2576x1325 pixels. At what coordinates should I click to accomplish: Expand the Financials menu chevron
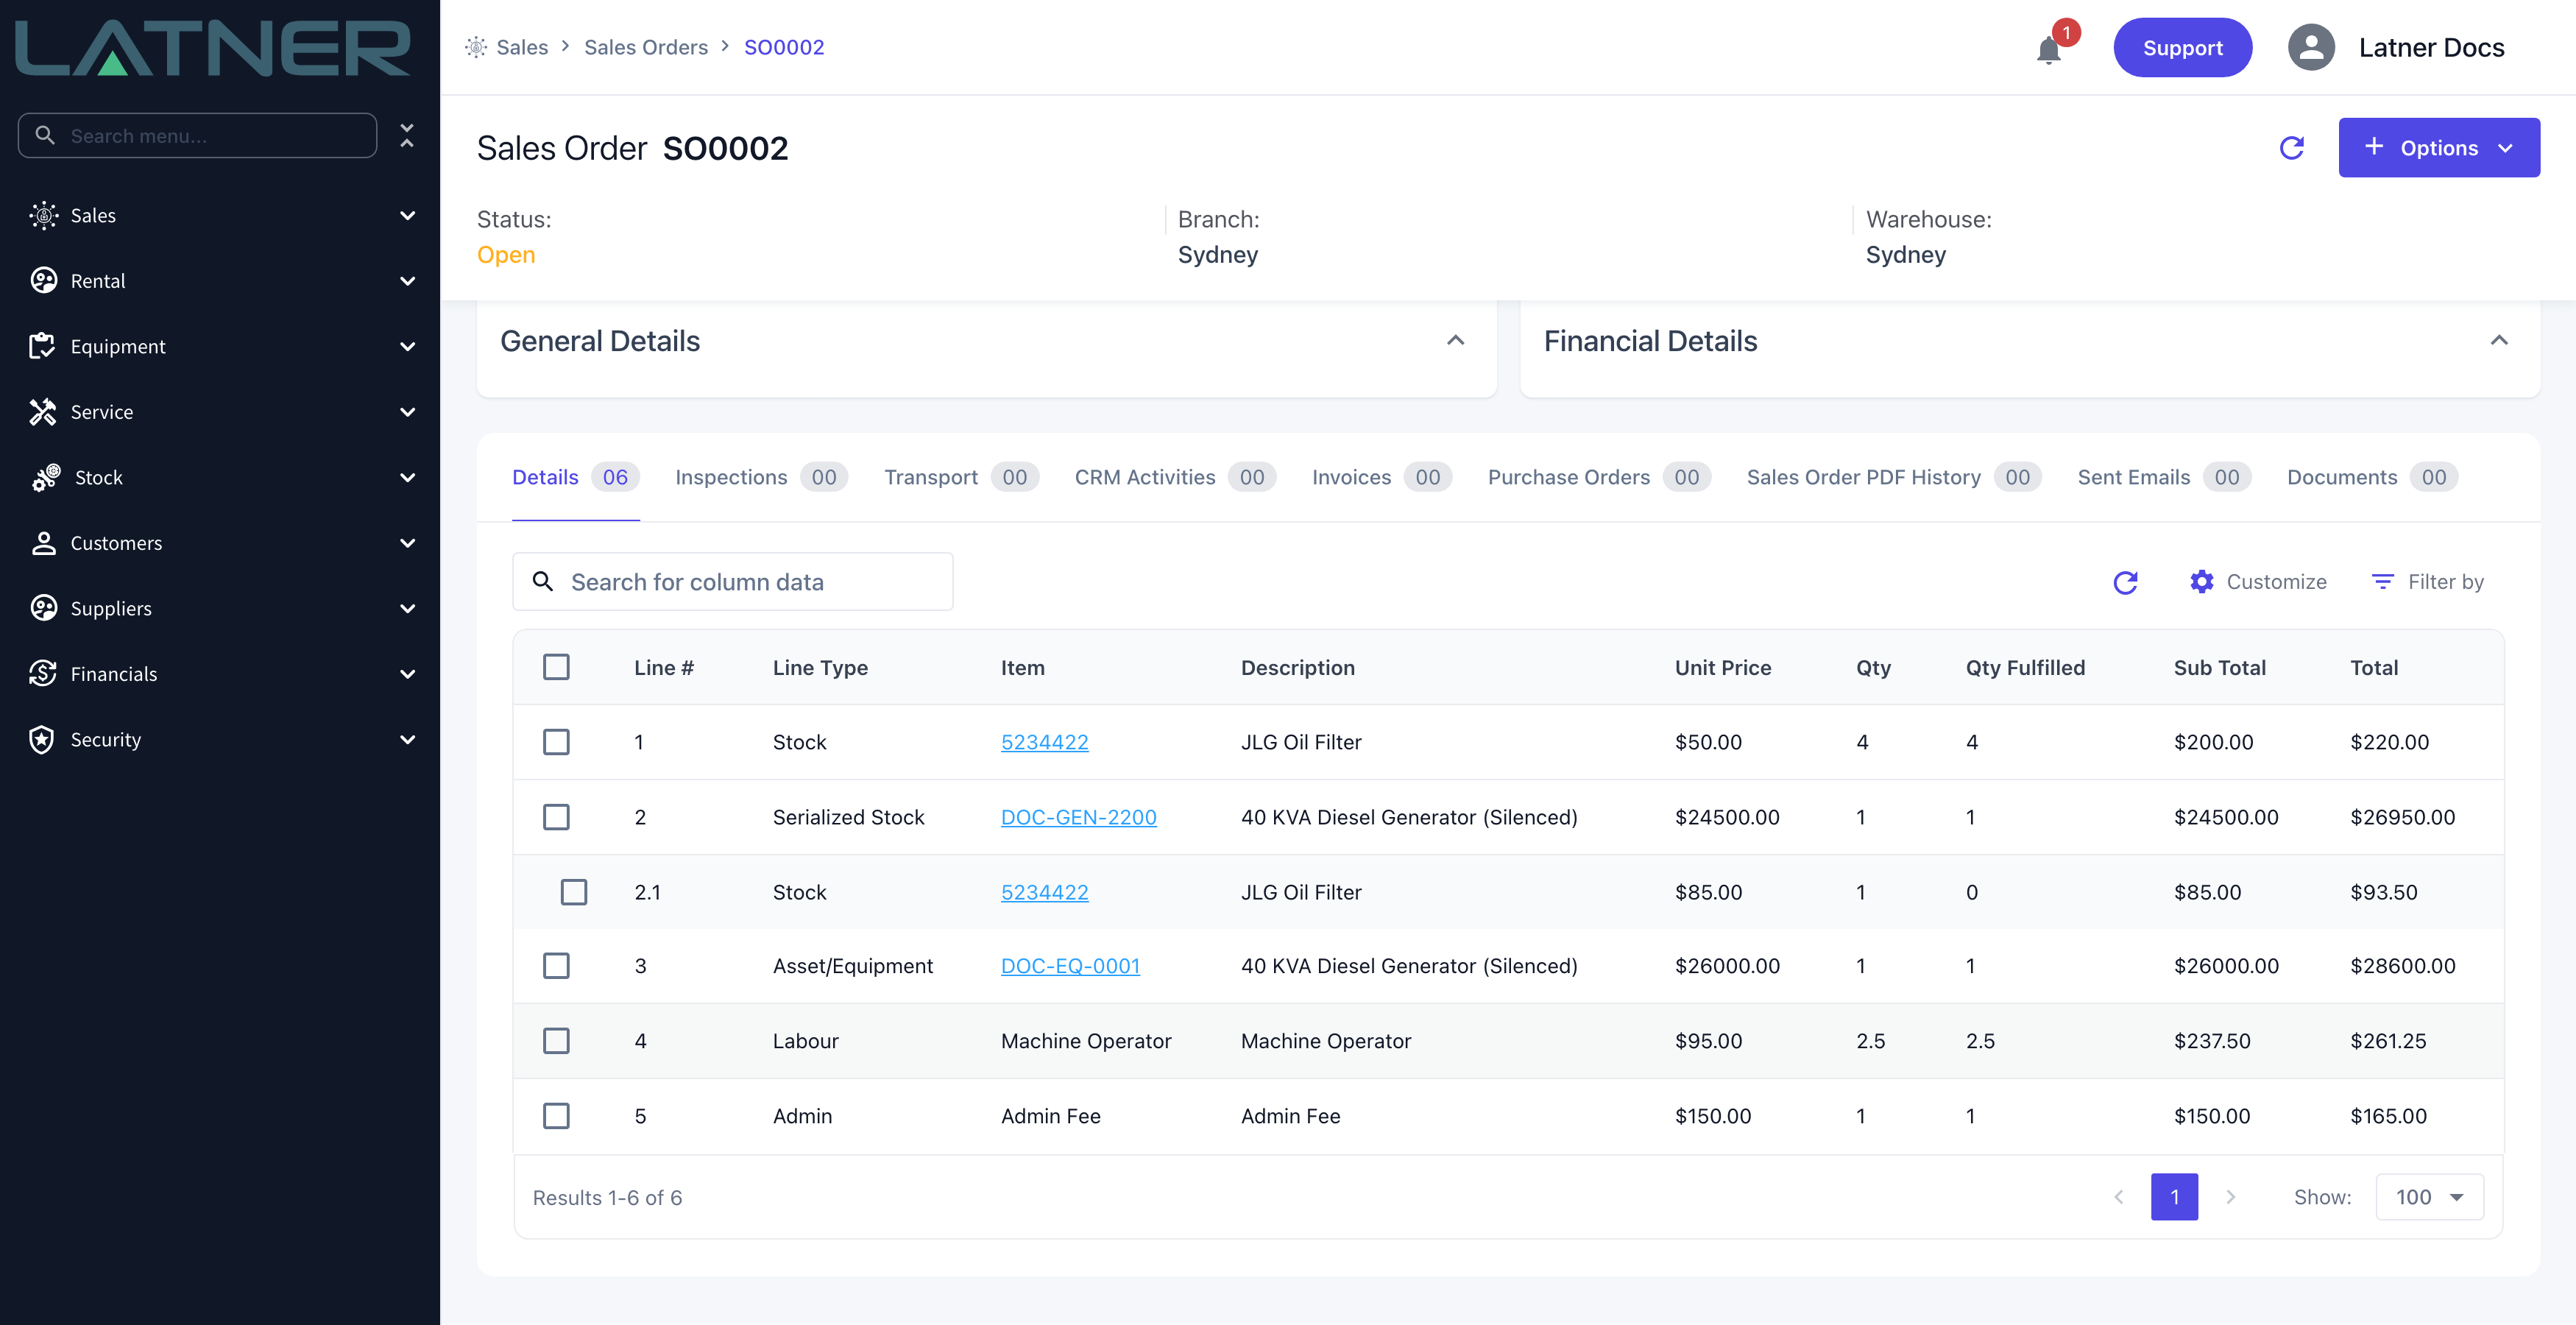407,674
